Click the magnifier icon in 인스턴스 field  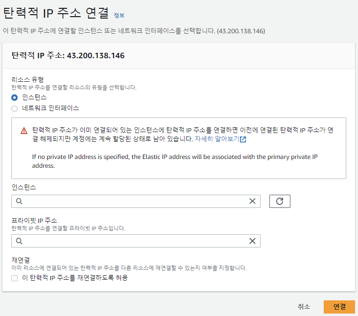(19, 201)
